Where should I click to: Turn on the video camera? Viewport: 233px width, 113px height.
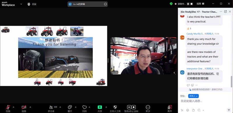24,107
